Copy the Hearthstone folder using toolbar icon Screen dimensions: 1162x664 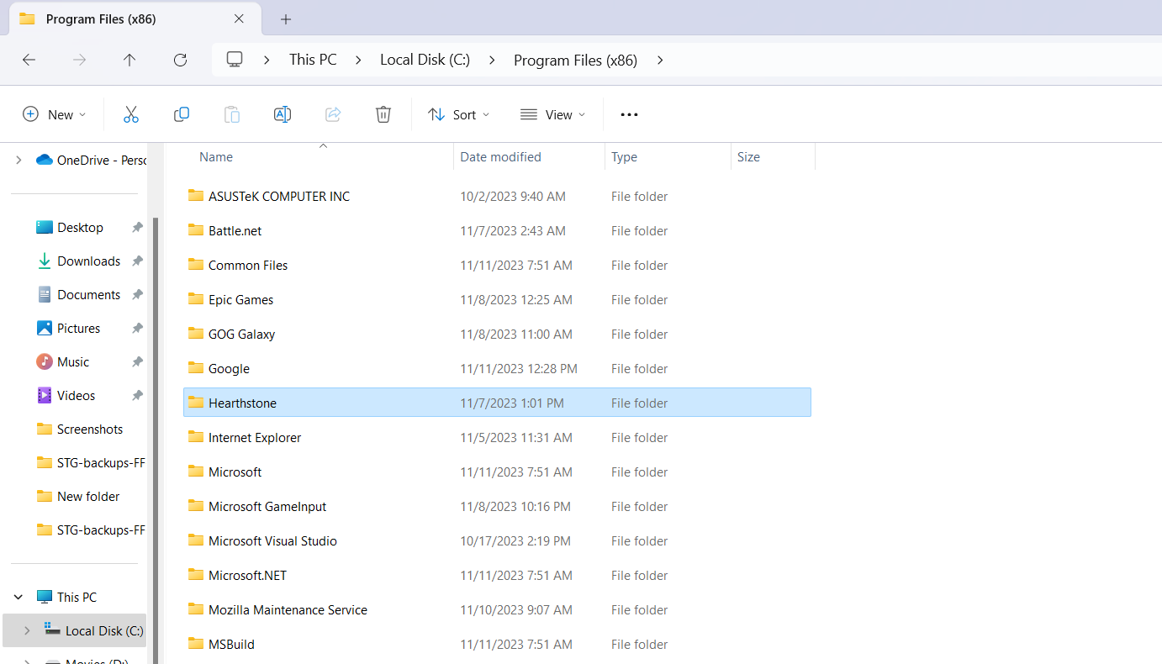(x=181, y=113)
